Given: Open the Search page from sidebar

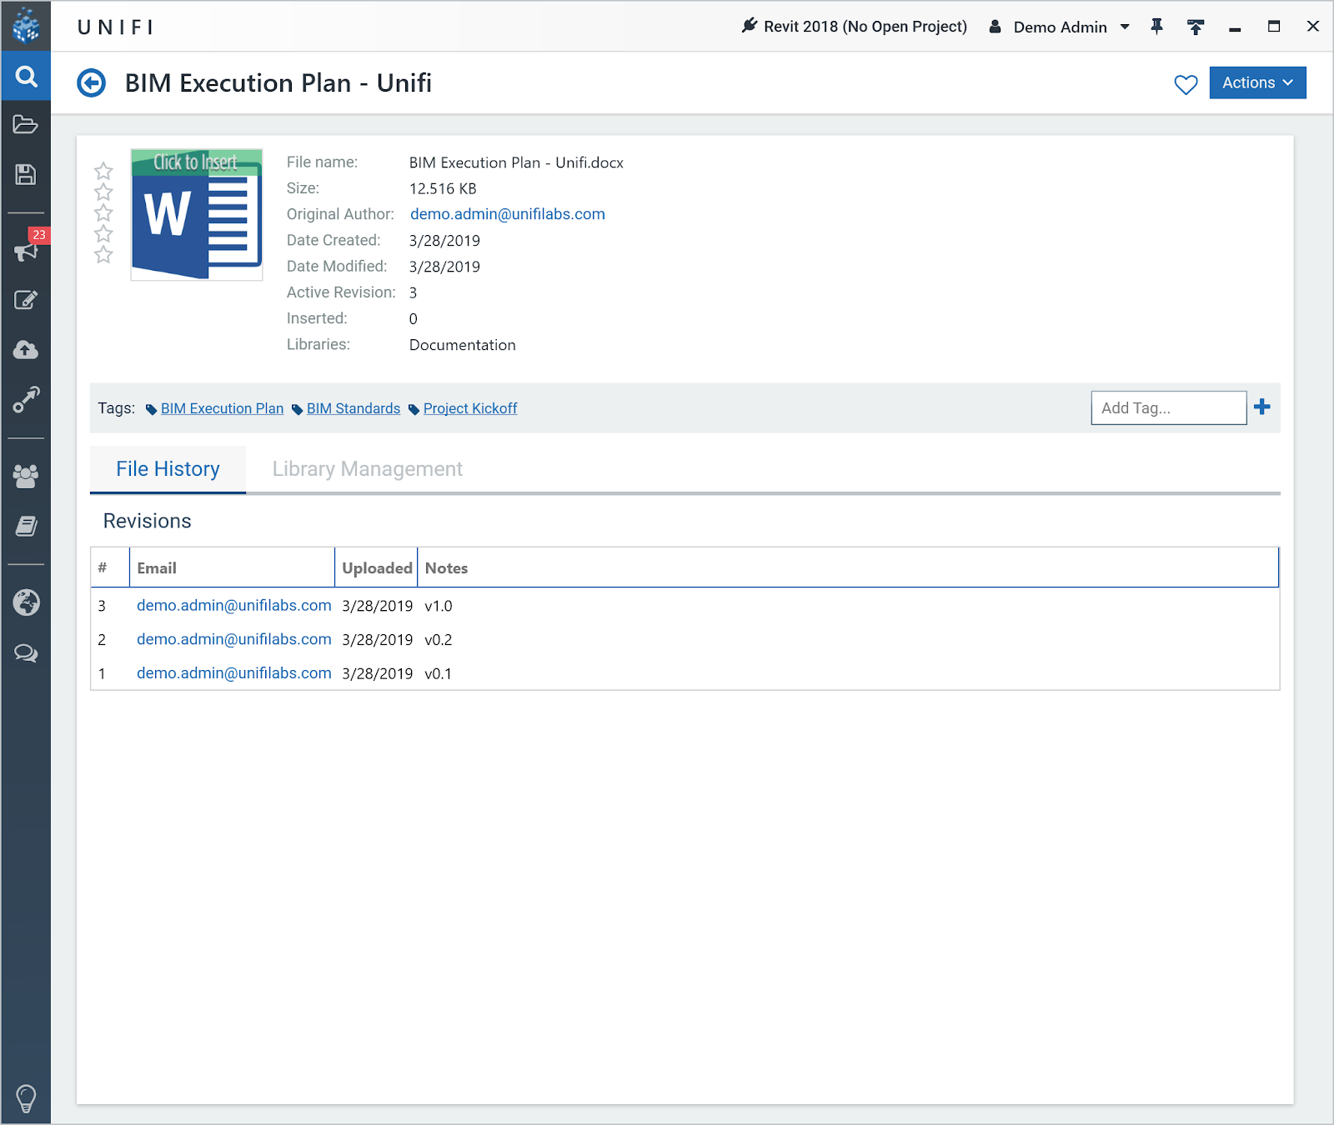Looking at the screenshot, I should click(26, 77).
